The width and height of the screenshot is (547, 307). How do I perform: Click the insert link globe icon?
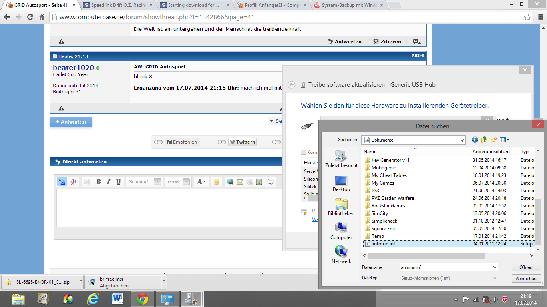(x=230, y=182)
